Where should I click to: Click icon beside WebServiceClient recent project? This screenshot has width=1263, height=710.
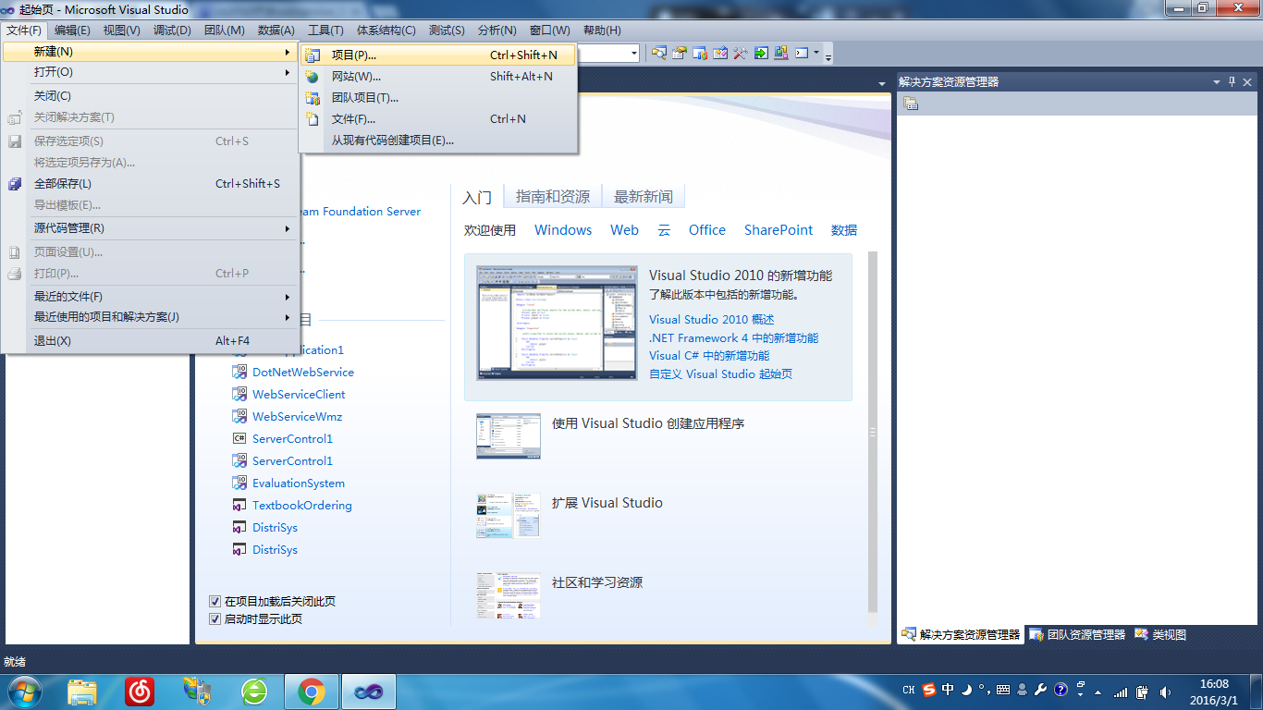(x=238, y=395)
